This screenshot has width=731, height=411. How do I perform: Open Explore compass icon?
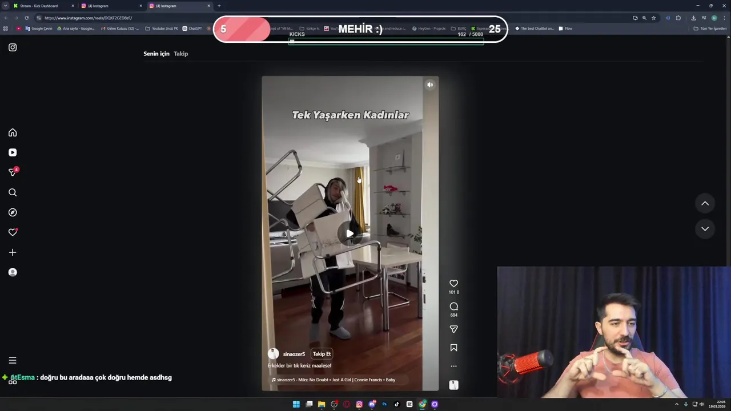tap(13, 212)
